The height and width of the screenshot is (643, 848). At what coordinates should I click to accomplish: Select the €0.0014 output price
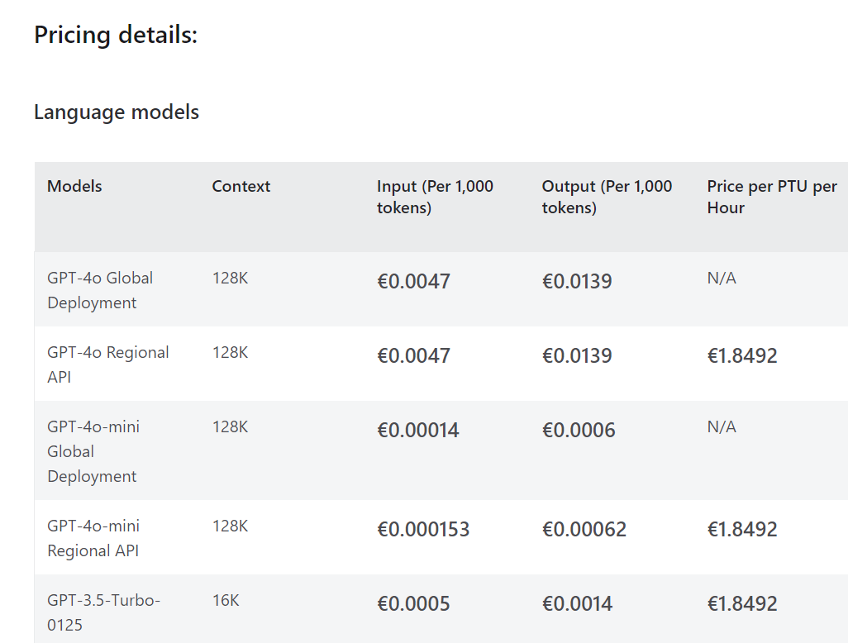(x=577, y=604)
